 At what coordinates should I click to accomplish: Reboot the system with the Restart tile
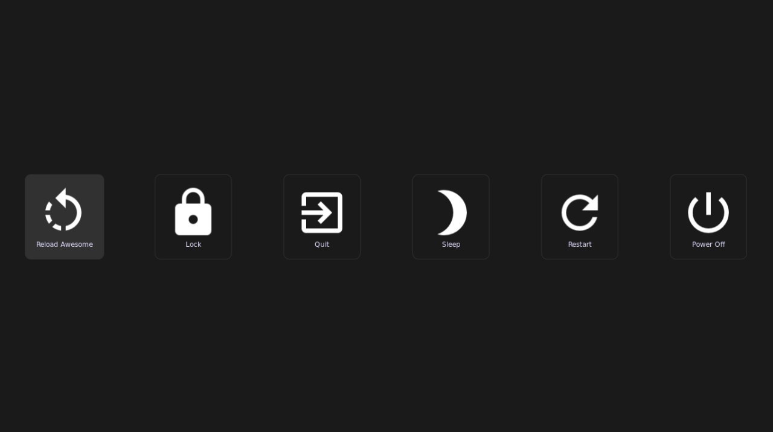click(580, 217)
